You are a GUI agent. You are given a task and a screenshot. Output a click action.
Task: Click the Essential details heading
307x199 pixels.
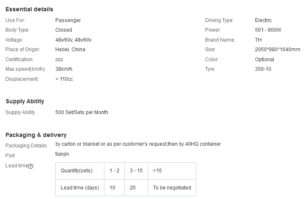click(x=29, y=9)
